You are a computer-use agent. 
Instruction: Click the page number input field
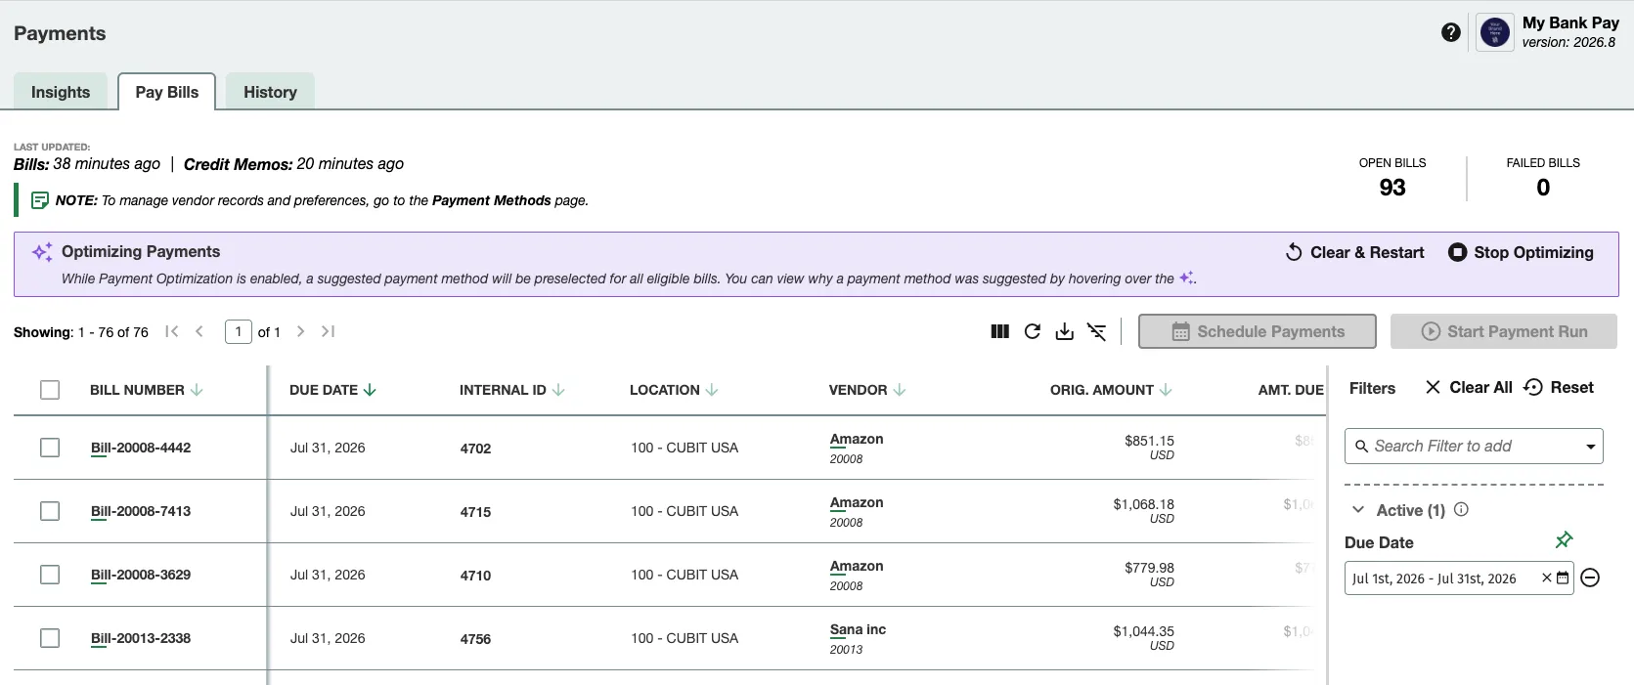point(239,331)
